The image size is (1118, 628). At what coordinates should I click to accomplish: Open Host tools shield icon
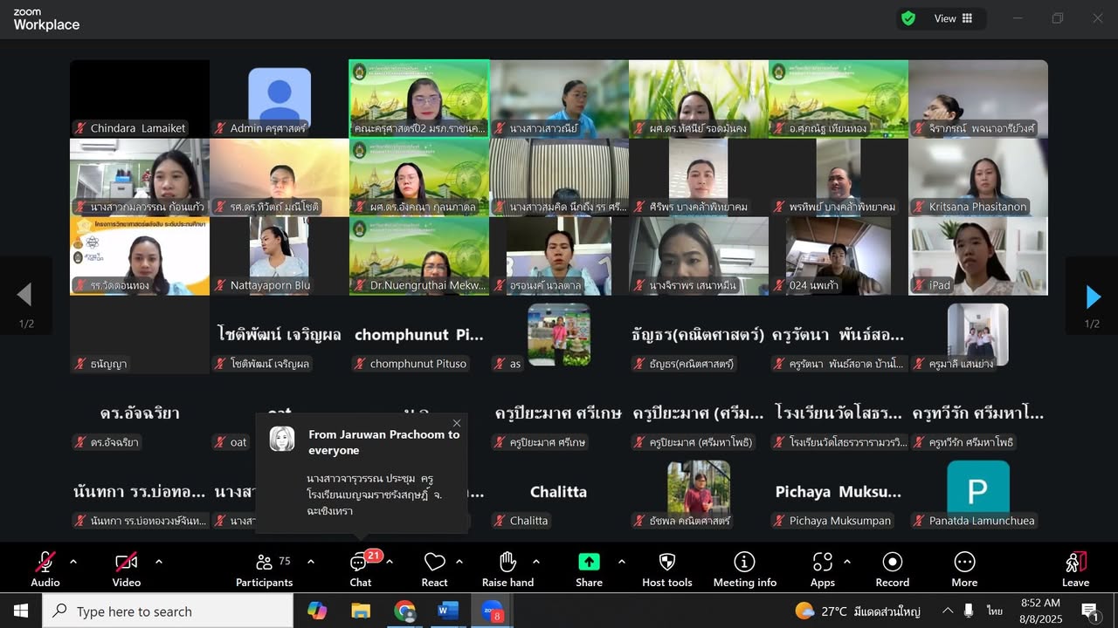[667, 570]
